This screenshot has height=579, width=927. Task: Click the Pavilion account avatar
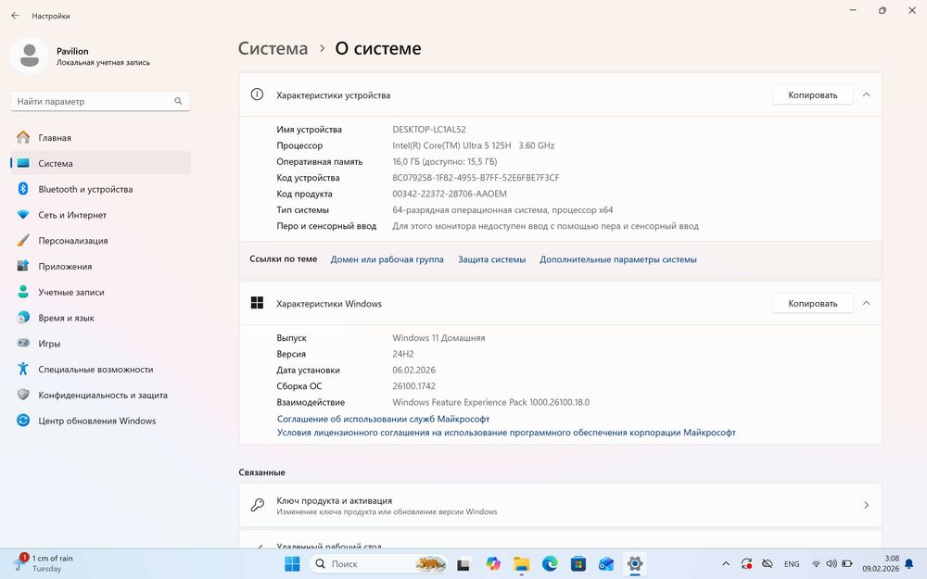(30, 56)
